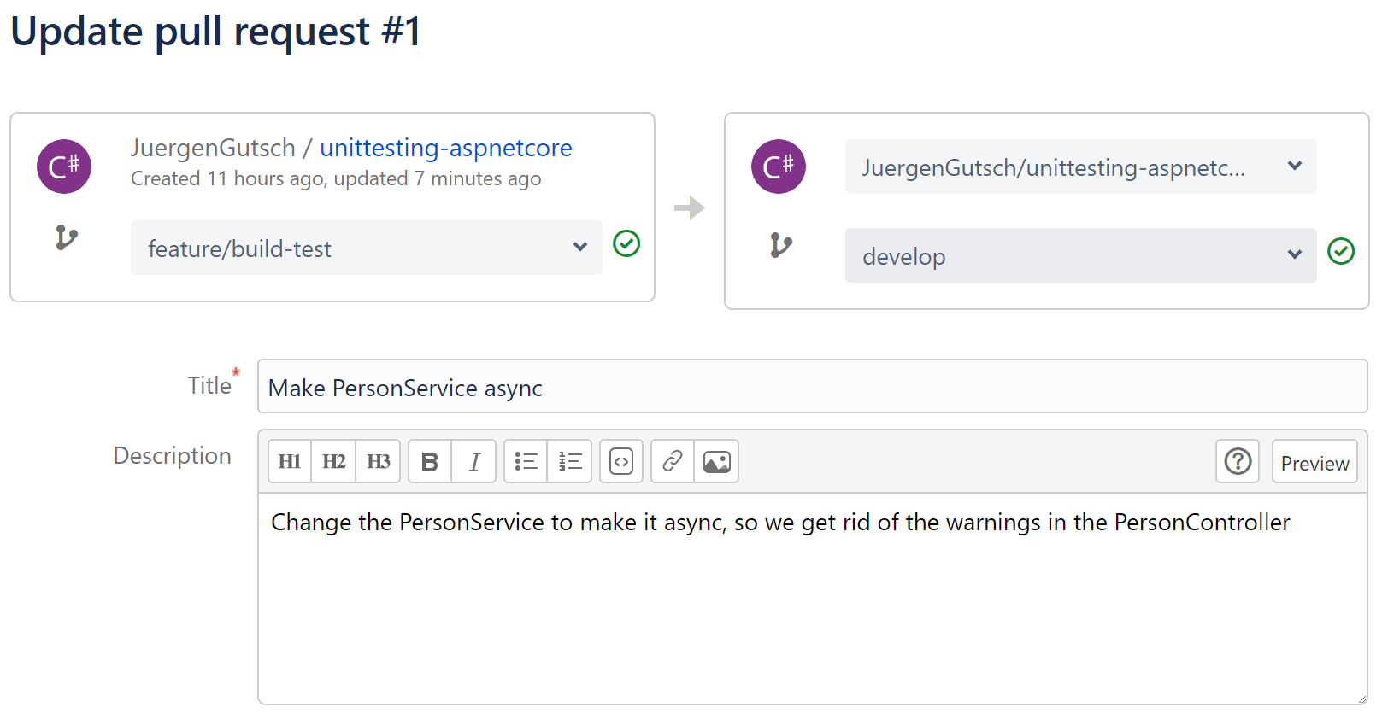Screen dimensions: 1382x719
Task: Click the develop branch green build status checkmark
Action: [1340, 252]
